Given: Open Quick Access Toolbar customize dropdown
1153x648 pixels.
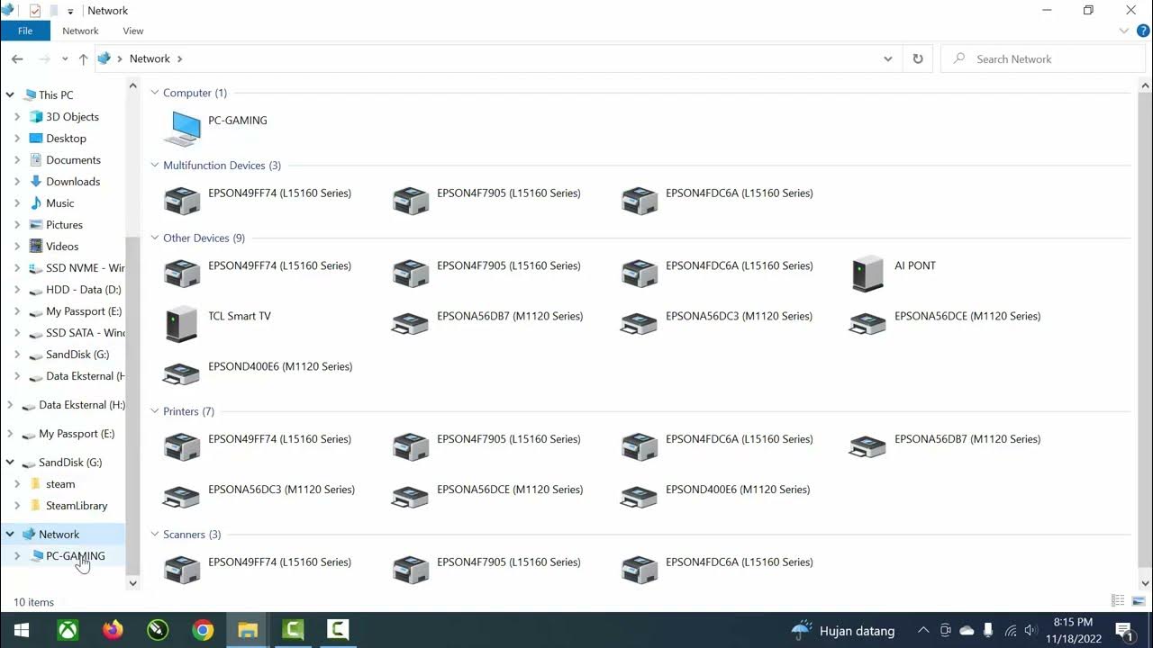Looking at the screenshot, I should [x=70, y=11].
